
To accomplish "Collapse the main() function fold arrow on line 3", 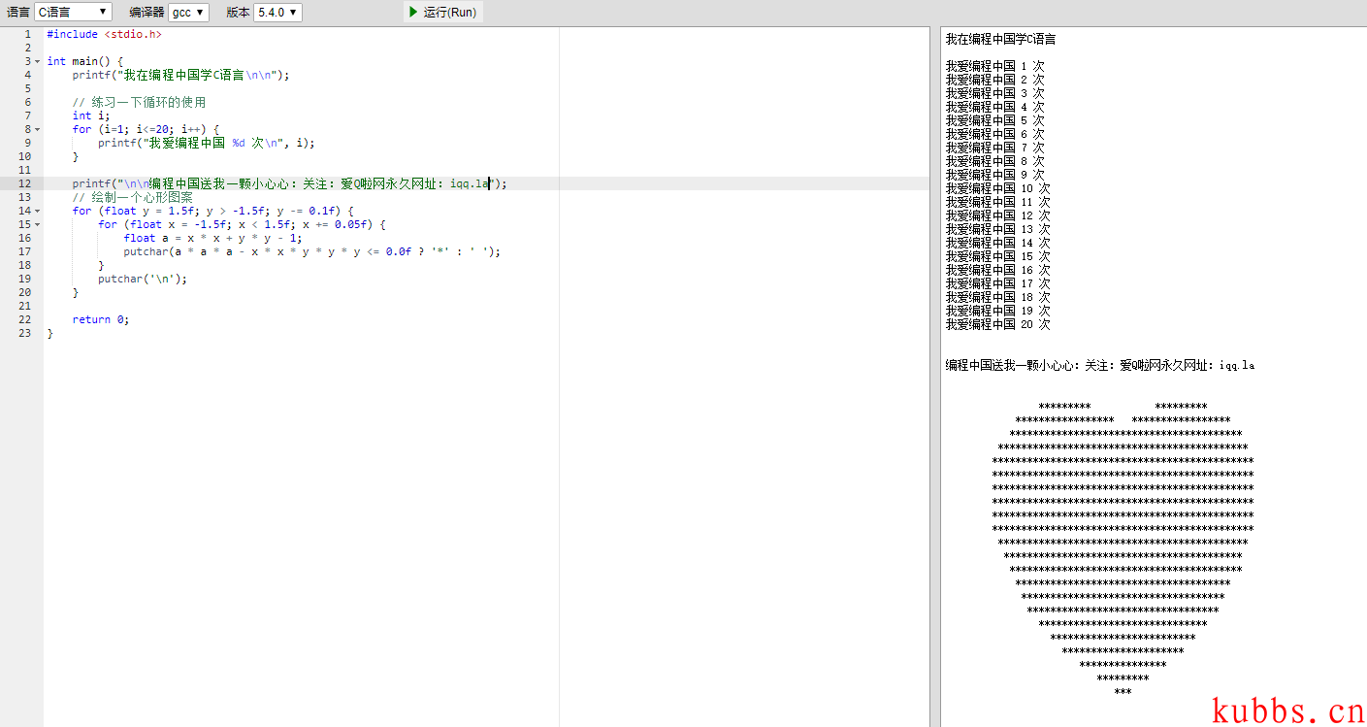I will (x=38, y=61).
